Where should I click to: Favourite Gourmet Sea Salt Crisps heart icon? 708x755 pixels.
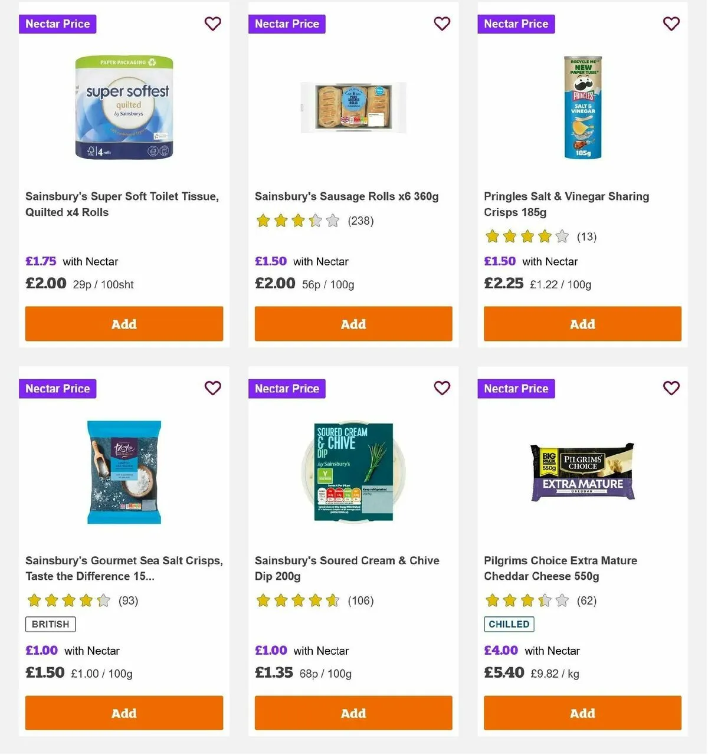pyautogui.click(x=212, y=388)
